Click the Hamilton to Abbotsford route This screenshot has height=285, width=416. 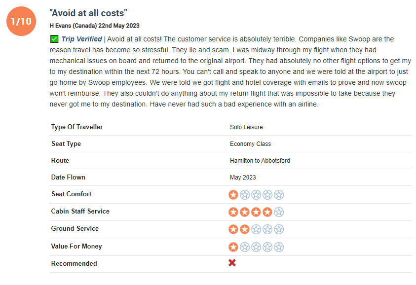tap(260, 161)
